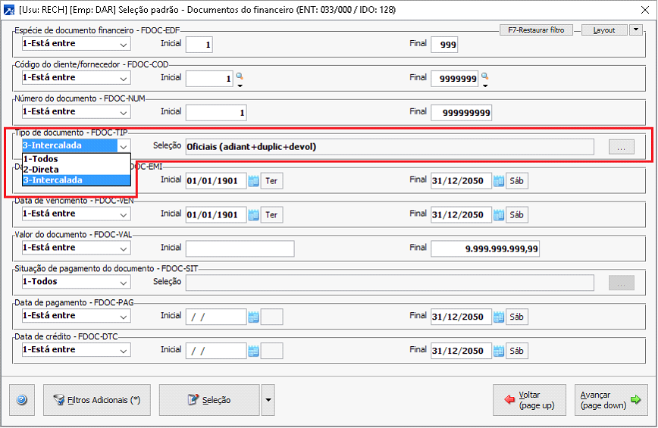Click Sáb weekday button of Data de emissão
658x428 pixels.
click(516, 181)
